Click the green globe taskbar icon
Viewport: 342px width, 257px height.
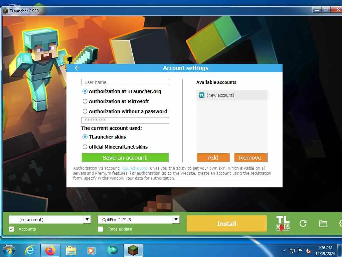pyautogui.click(x=112, y=250)
